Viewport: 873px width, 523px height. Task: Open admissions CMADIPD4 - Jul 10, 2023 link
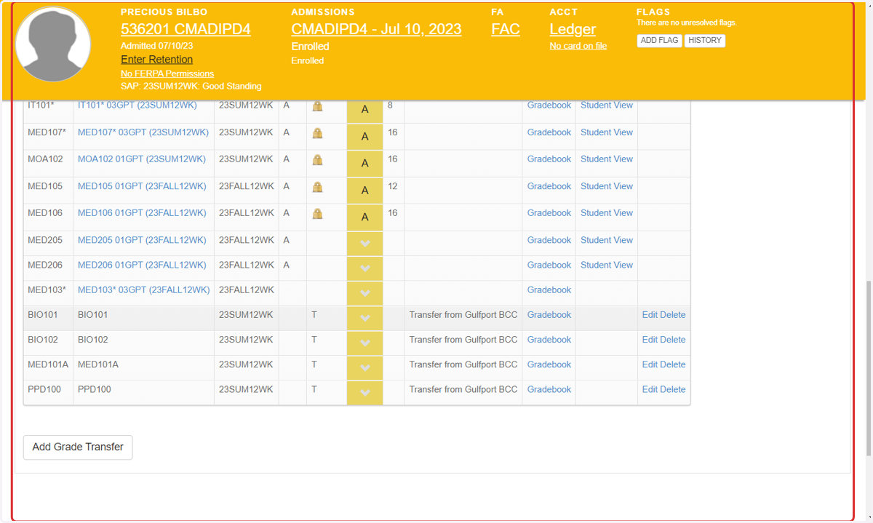[x=376, y=29]
